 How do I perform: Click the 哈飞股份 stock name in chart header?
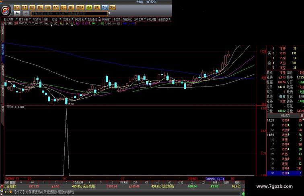pos(9,23)
